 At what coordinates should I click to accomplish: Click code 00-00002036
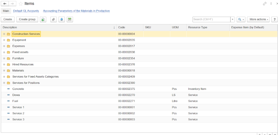pos(127,52)
